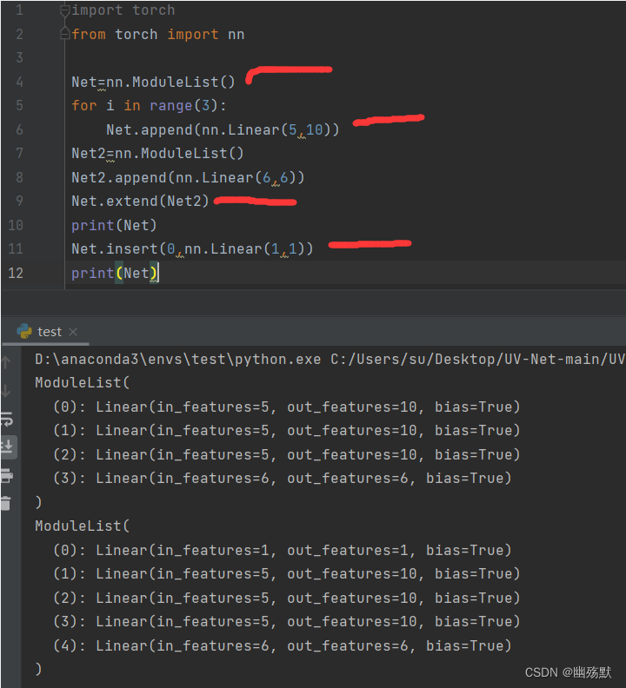626x688 pixels.
Task: Click line number 9 in the gutter
Action: [19, 201]
